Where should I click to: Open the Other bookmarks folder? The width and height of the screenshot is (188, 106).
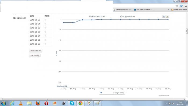coord(179,10)
